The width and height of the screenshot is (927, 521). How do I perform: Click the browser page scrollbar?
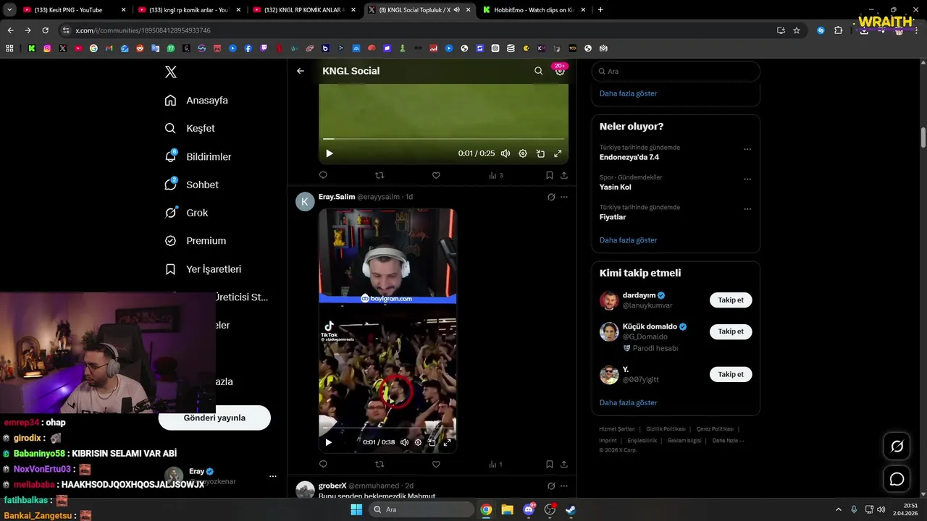[x=923, y=137]
